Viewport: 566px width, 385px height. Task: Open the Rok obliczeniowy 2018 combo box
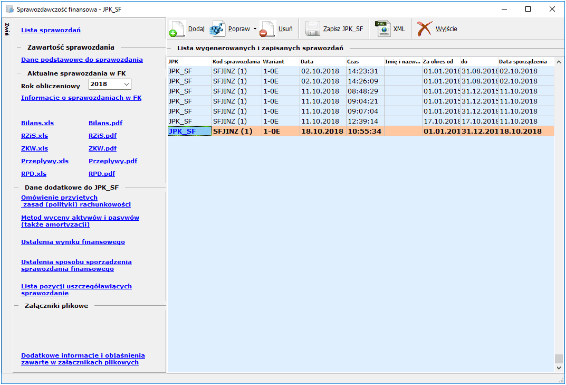coord(110,84)
